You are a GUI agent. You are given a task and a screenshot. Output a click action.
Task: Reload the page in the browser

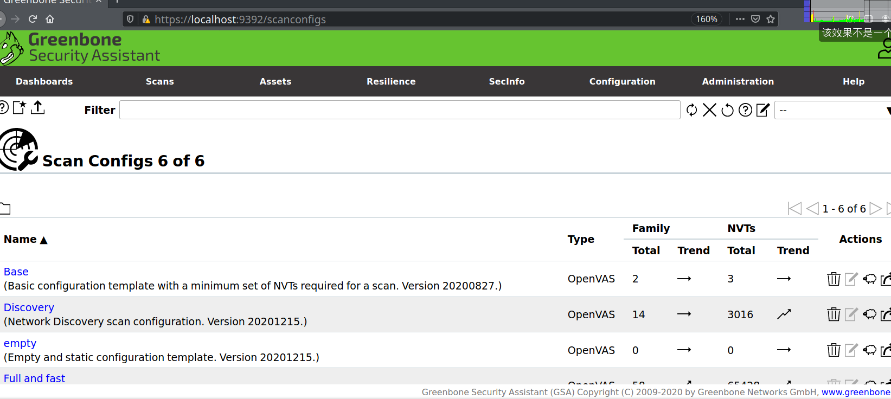coord(33,19)
